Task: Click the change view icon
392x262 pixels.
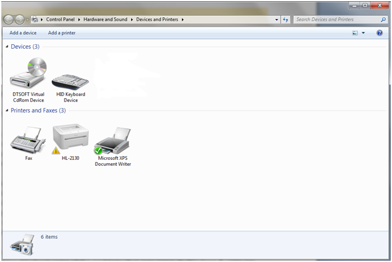Action: click(354, 33)
